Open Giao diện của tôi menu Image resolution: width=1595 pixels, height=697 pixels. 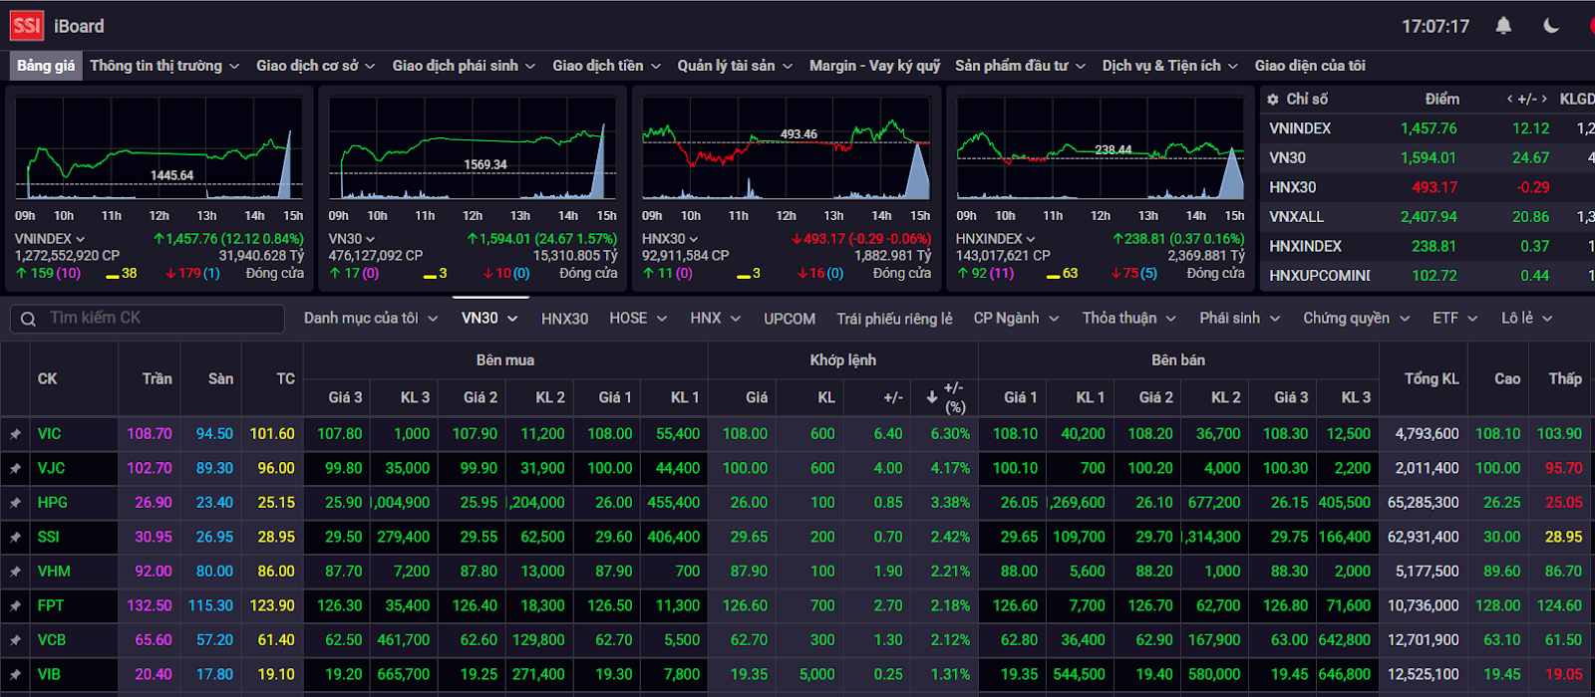coord(1310,66)
